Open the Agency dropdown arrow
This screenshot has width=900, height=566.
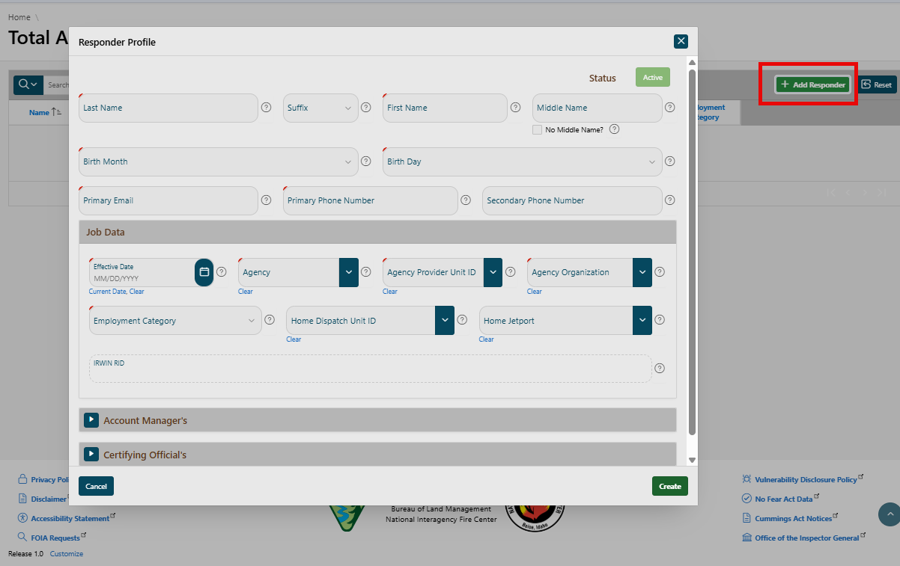click(x=349, y=272)
